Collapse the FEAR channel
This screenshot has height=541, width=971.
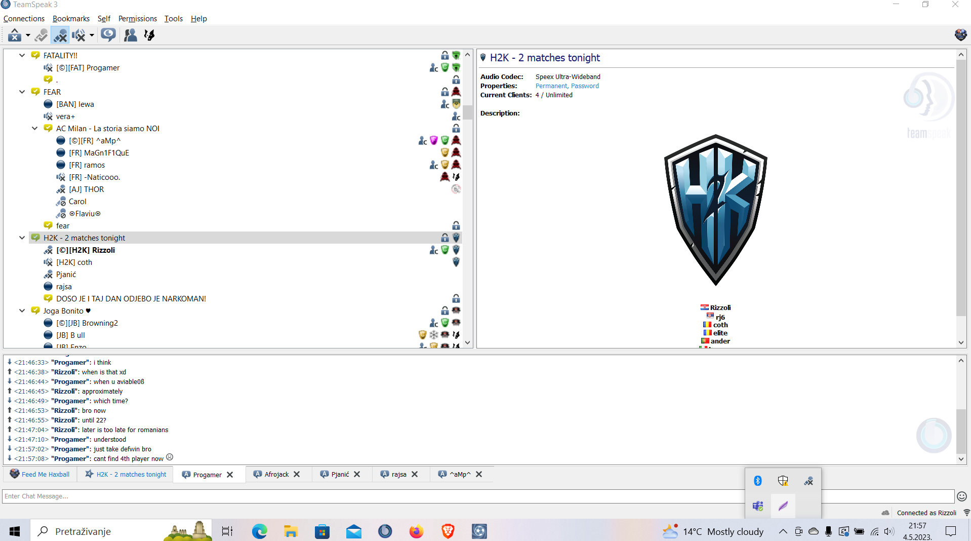click(x=22, y=92)
